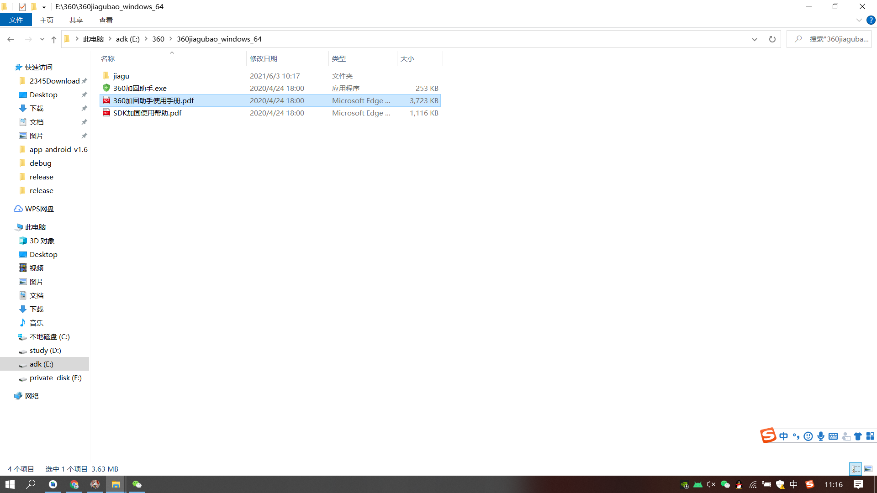877x493 pixels.
Task: Open the 查看 ribbon tab
Action: (x=106, y=20)
